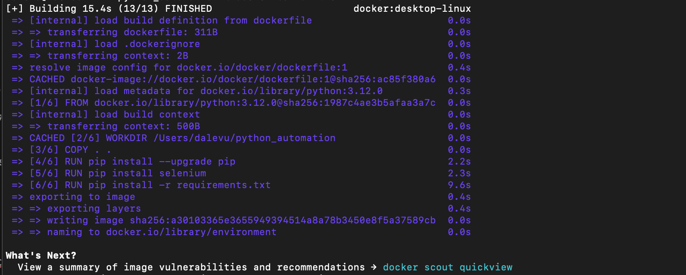Click the Building 15.4s FINISHED status line

109,9
